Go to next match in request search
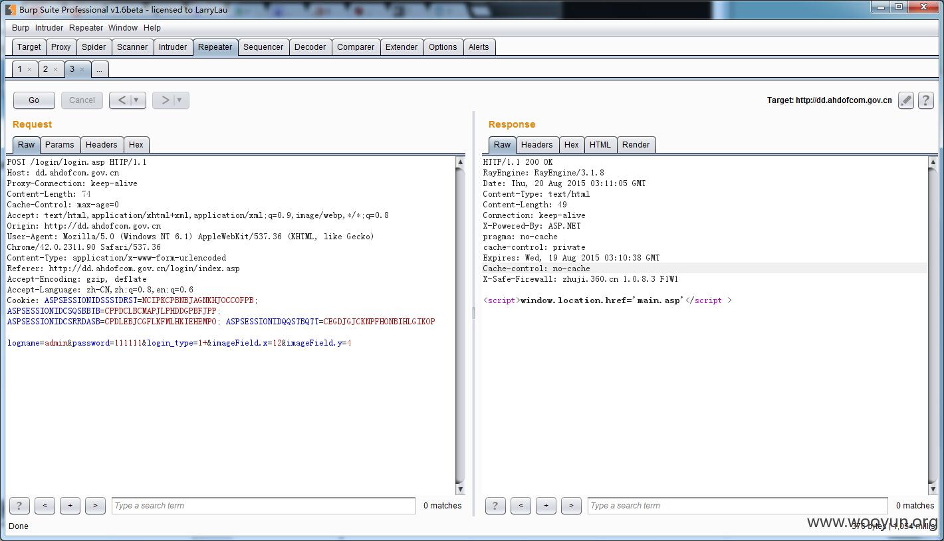Image resolution: width=944 pixels, height=541 pixels. tap(95, 506)
